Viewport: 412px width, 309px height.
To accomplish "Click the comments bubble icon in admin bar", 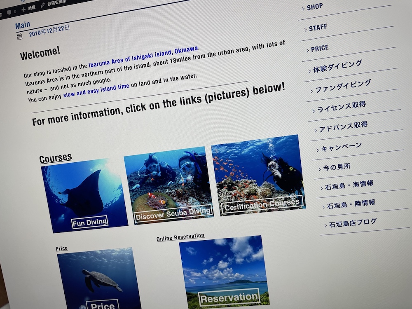I will point(9,12).
